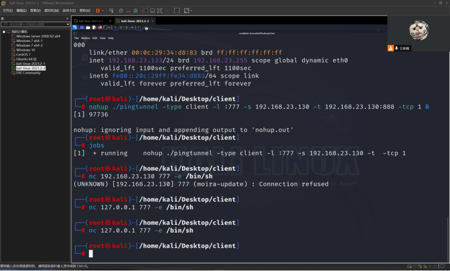This screenshot has width=450, height=271.
Task: Click the Unity mode icon
Action: tap(167, 11)
